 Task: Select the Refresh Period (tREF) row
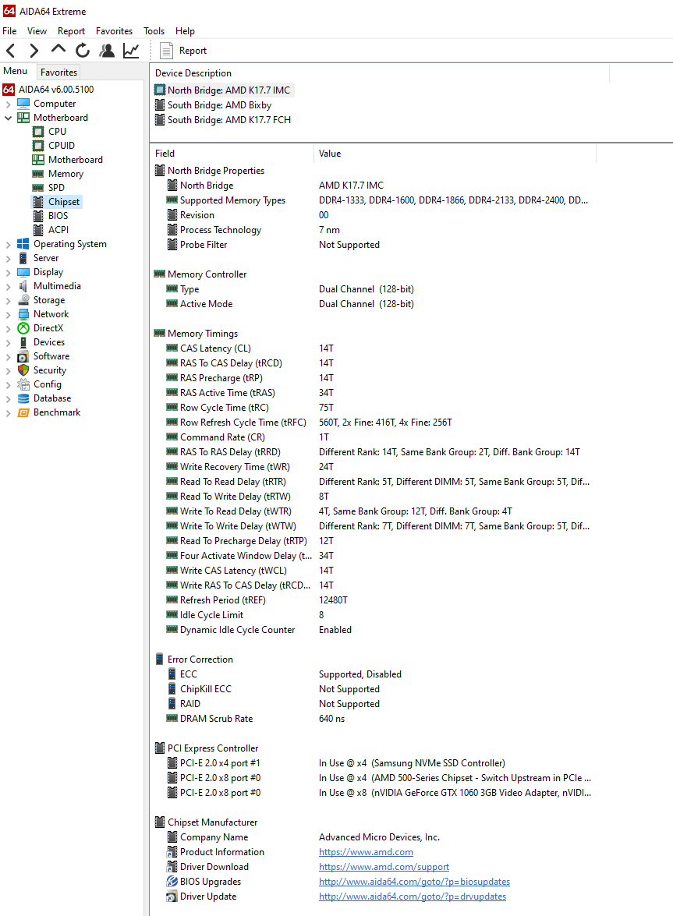(374, 600)
